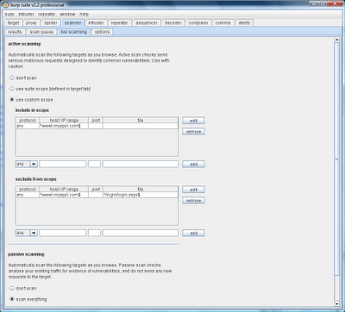Click edit button for include scope

pos(193,121)
